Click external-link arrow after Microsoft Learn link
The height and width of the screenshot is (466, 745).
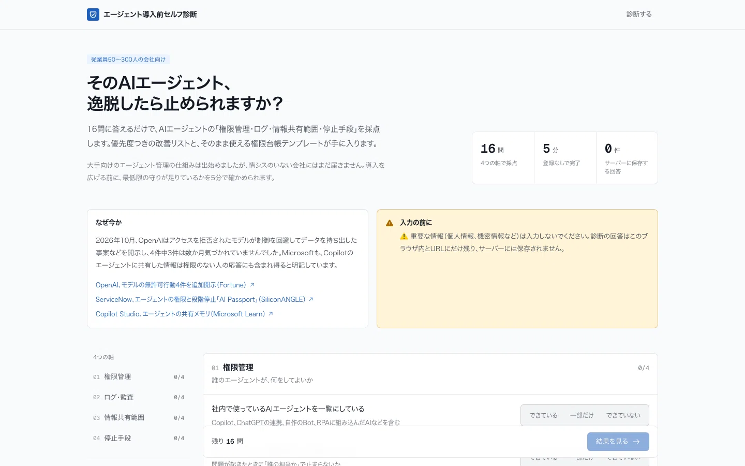[x=271, y=314]
